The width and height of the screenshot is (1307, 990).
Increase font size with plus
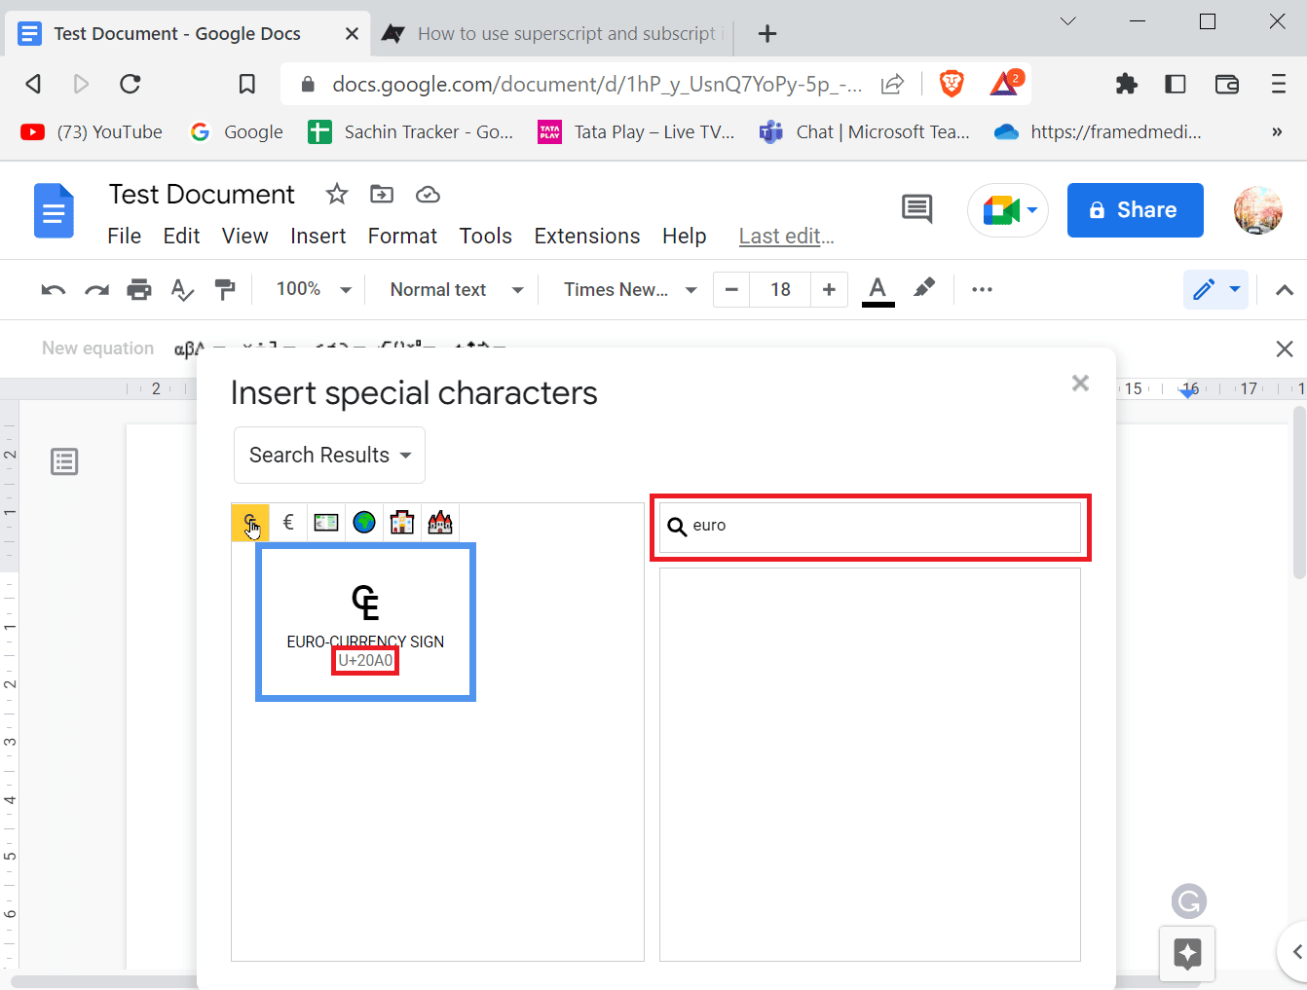click(x=829, y=289)
